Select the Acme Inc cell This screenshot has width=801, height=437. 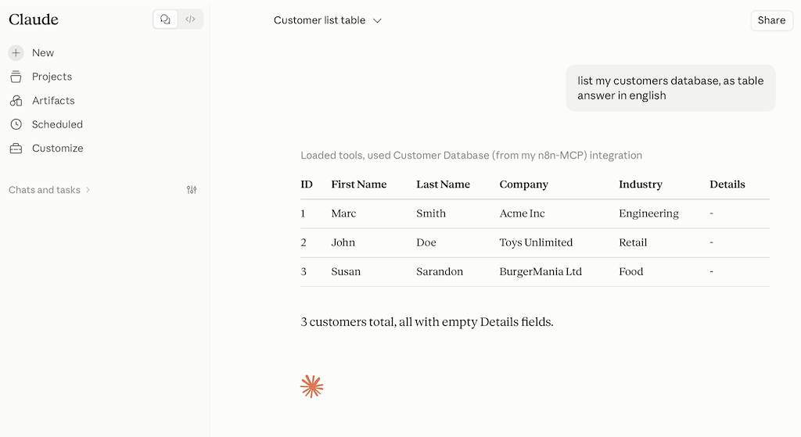pyautogui.click(x=522, y=213)
